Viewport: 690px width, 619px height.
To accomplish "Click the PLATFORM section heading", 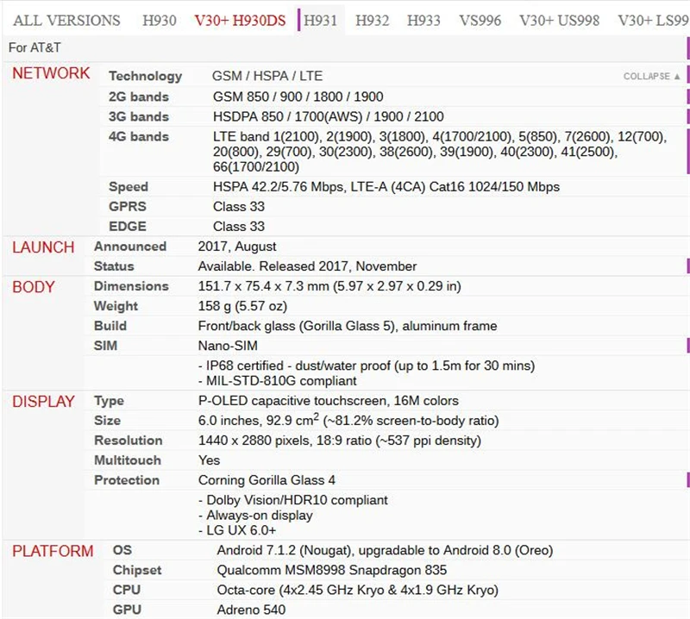I will 53,551.
